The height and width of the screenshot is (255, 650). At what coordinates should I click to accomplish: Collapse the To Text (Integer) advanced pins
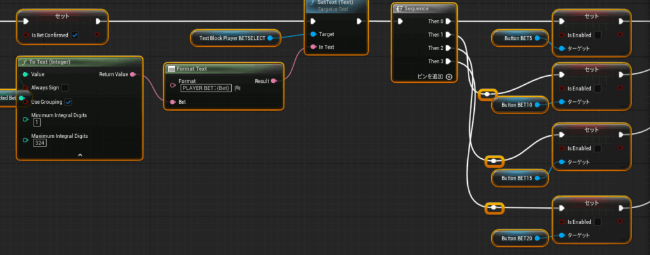click(80, 154)
